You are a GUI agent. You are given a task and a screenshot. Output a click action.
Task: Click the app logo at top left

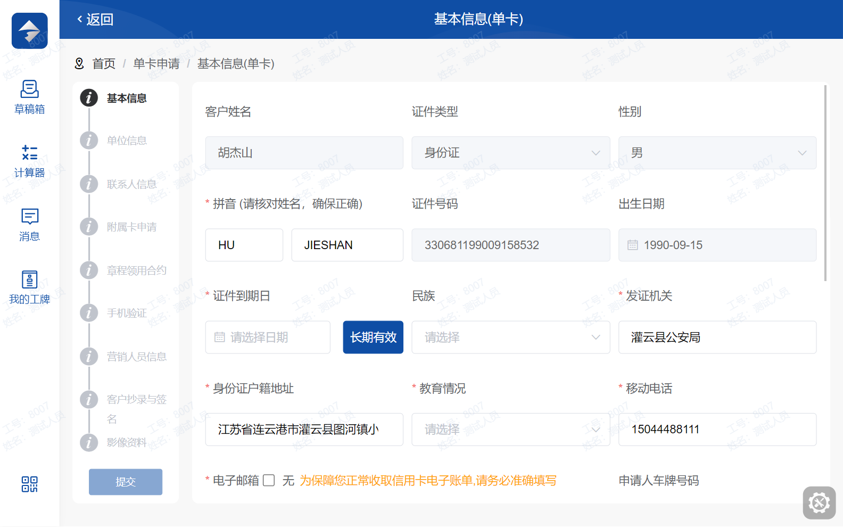tap(30, 31)
